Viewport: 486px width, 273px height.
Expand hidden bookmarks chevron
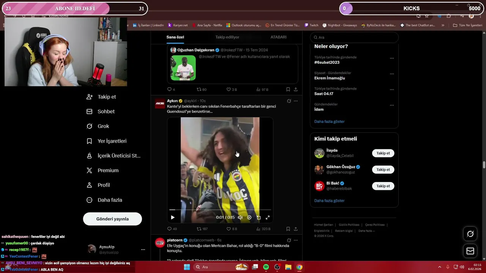point(443,25)
